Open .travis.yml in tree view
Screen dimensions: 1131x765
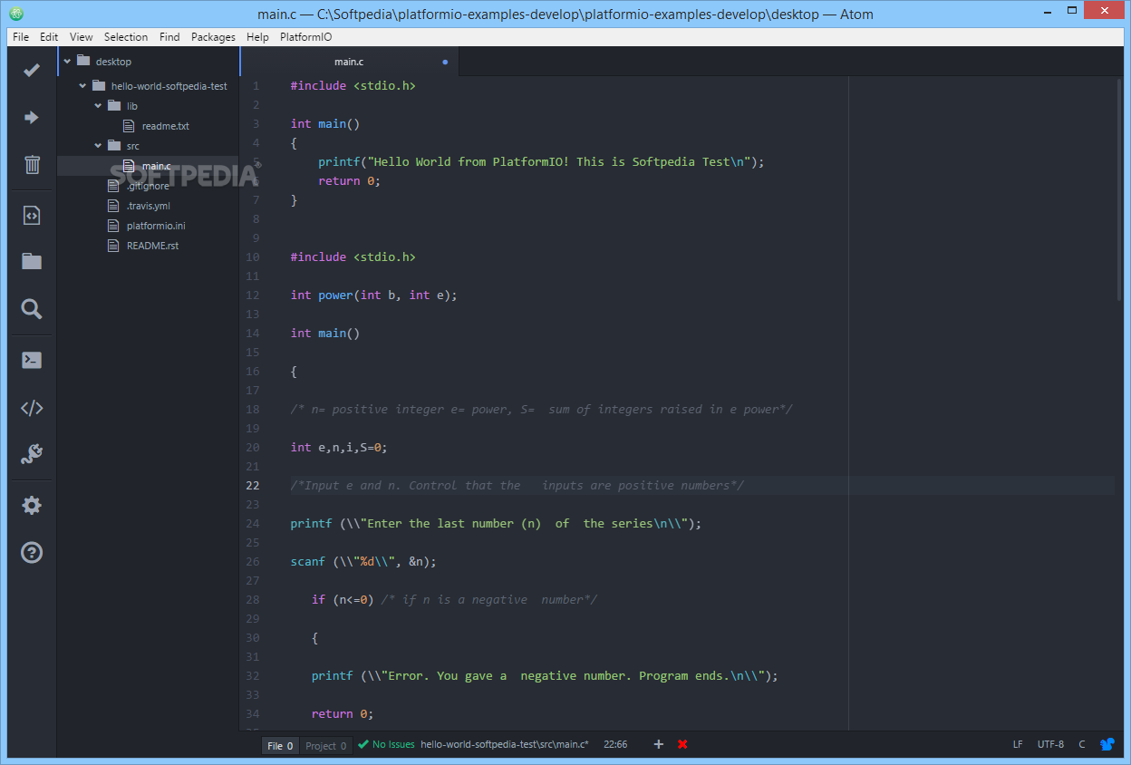click(x=149, y=206)
